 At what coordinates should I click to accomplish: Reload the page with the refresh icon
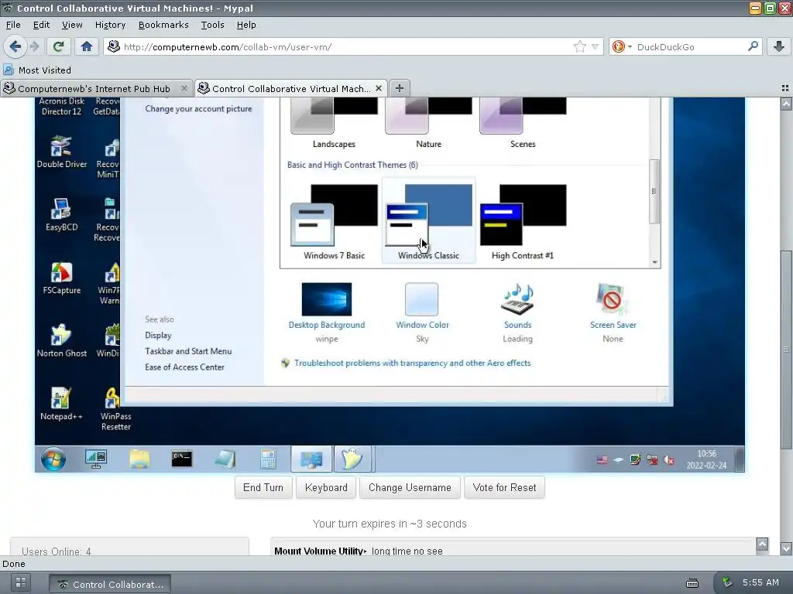[x=58, y=47]
